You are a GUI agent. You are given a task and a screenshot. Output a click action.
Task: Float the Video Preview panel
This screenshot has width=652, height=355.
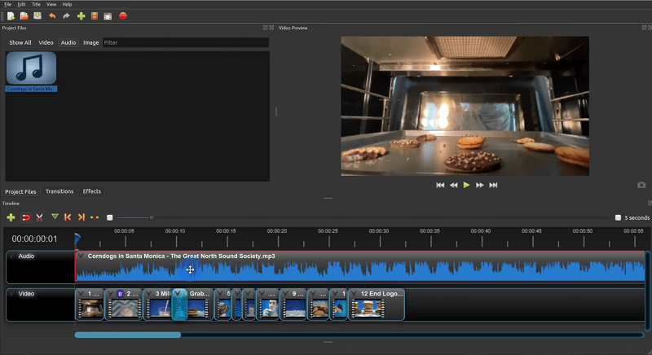644,28
